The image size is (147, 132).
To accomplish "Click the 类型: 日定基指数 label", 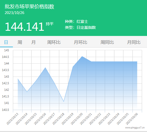I will 80,27.
